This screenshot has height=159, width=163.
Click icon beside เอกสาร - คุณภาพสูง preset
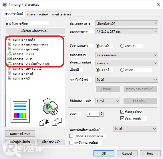tap(9, 49)
